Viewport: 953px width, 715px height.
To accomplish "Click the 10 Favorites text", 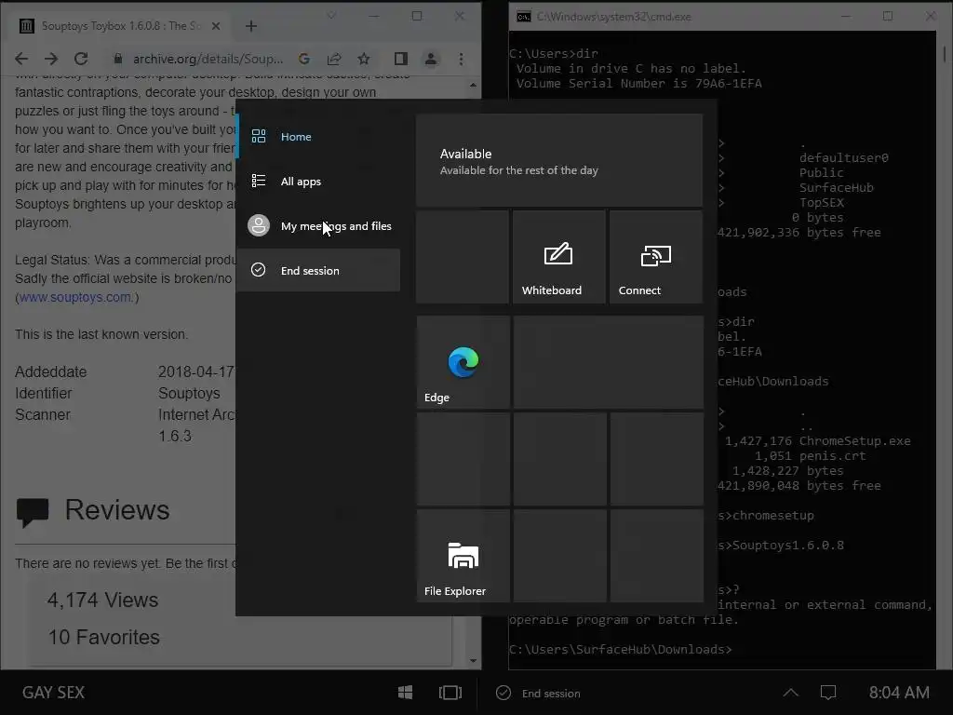I will coord(104,637).
